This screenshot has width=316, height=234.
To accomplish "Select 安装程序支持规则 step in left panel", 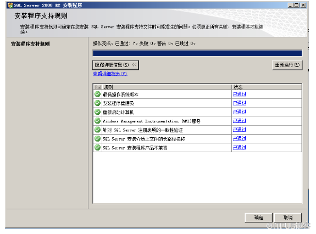I will click(30, 44).
